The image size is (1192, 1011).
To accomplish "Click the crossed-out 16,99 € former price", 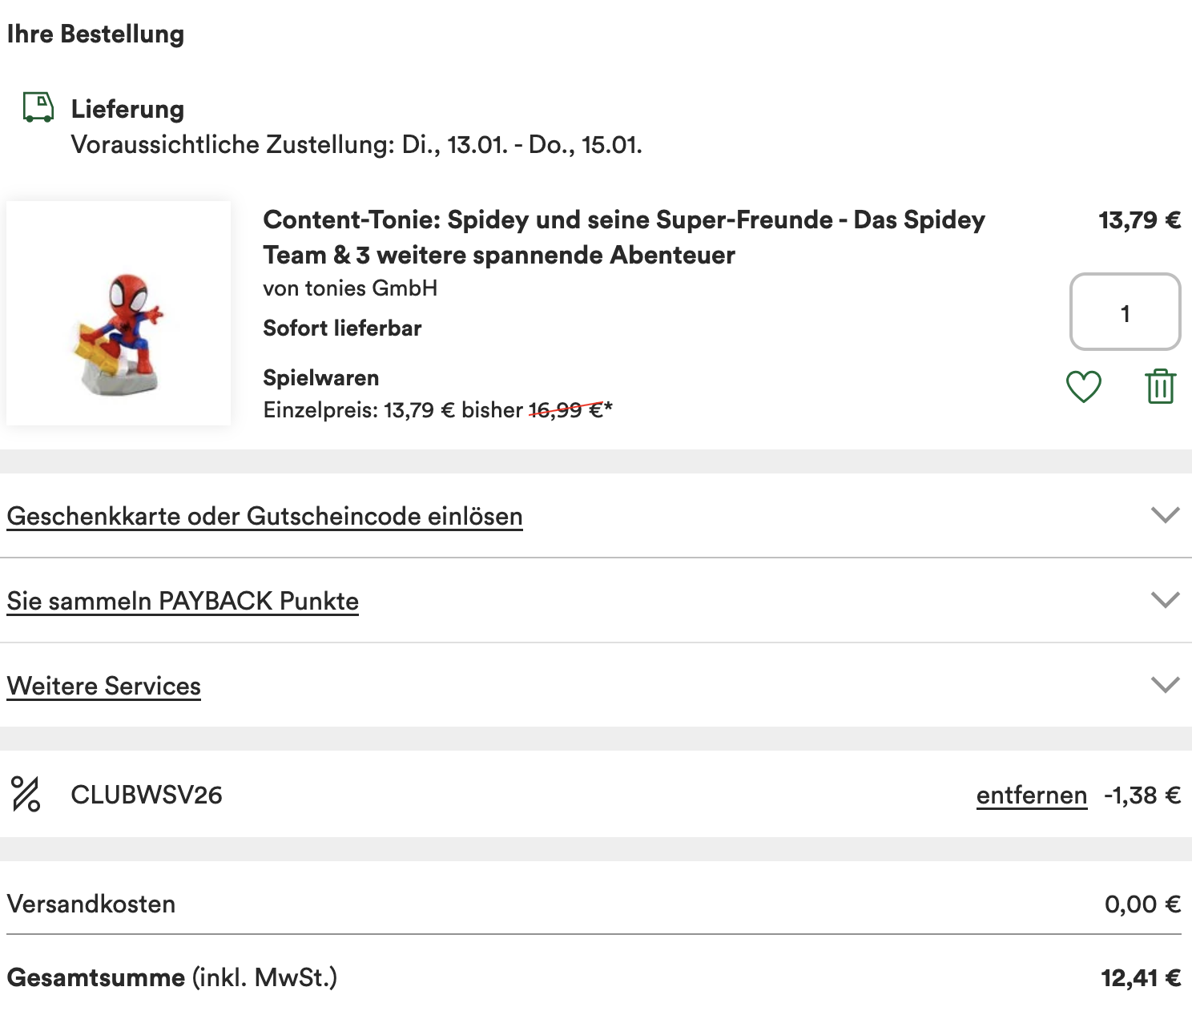I will pyautogui.click(x=566, y=410).
